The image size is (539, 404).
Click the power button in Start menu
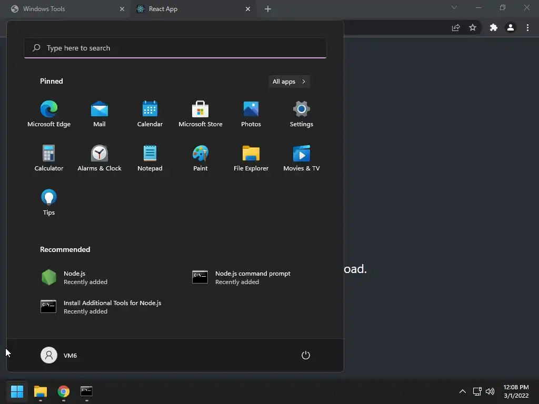coord(306,355)
